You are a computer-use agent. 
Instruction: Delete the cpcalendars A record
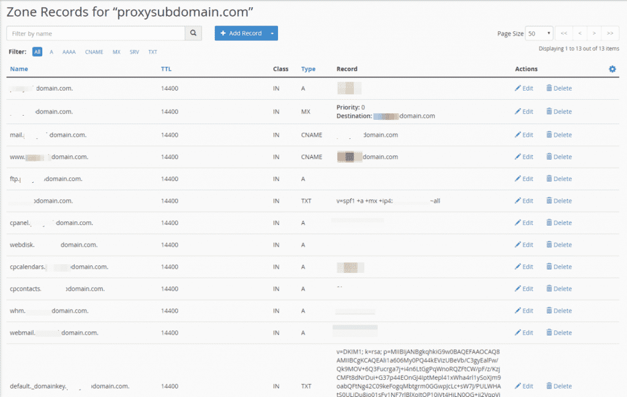(558, 267)
